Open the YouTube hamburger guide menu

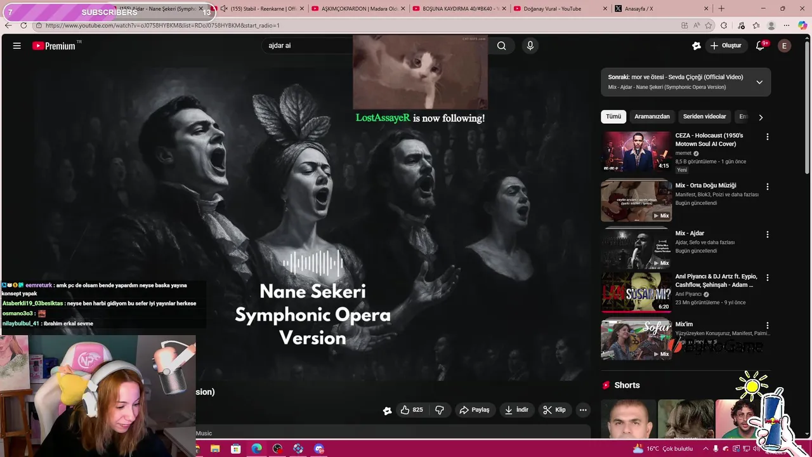click(17, 46)
